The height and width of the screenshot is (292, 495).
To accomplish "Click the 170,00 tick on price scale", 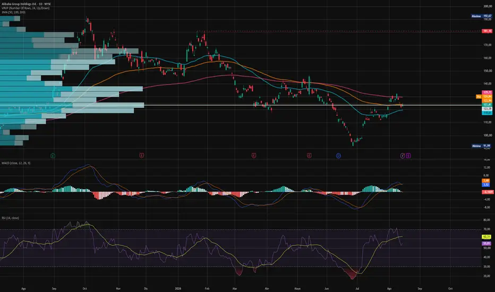I will point(488,45).
